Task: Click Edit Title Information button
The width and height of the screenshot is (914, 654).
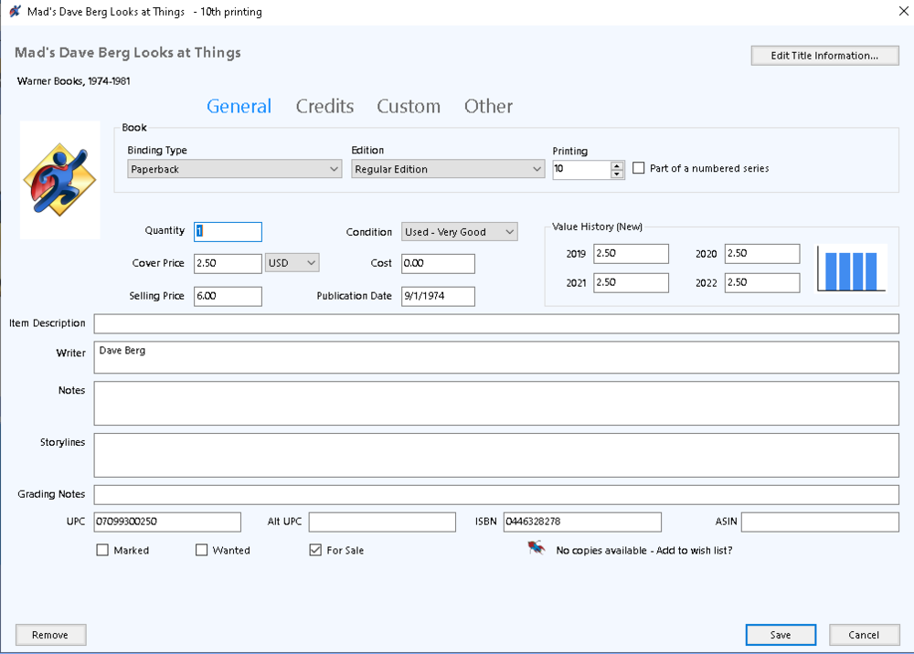Action: [x=824, y=56]
